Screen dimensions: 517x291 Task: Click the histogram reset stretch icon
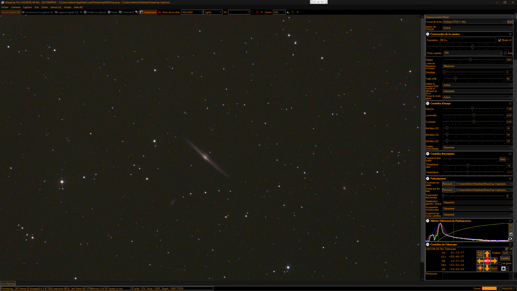(x=511, y=230)
